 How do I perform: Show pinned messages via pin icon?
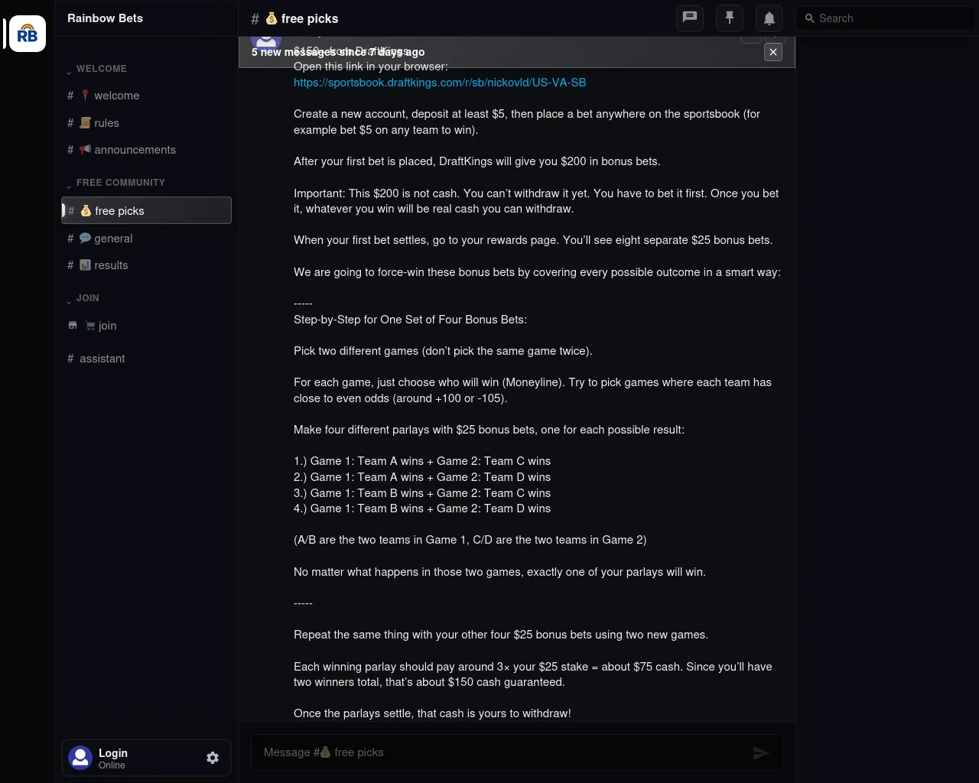[x=730, y=18]
